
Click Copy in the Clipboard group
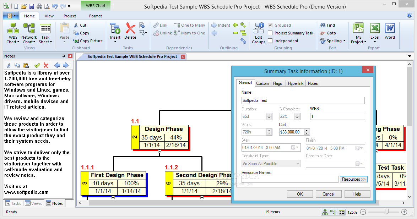click(81, 33)
